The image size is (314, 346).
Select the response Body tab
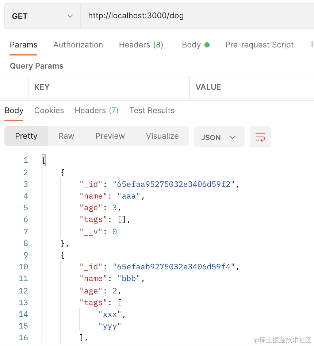coord(14,111)
